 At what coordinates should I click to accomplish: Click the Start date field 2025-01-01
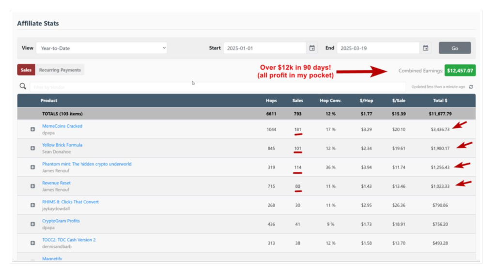[x=264, y=48]
